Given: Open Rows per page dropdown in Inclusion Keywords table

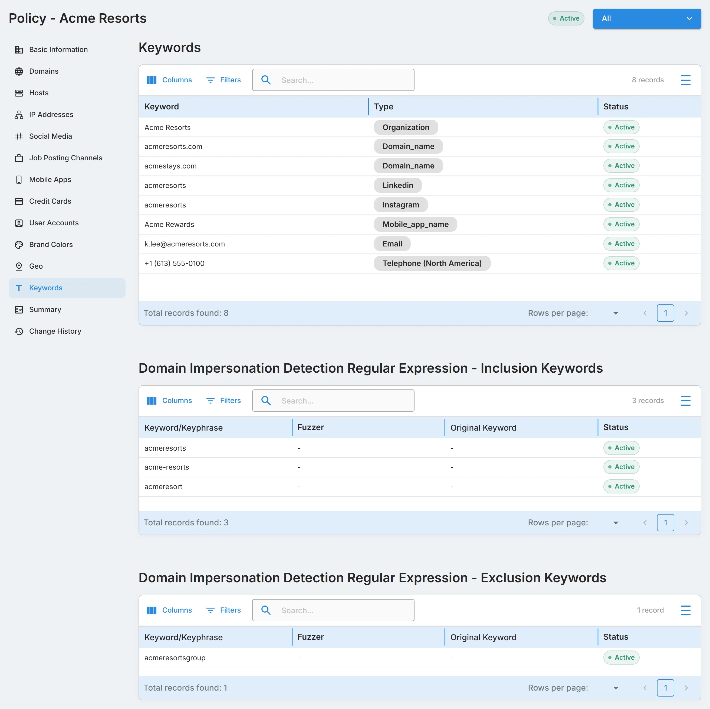Looking at the screenshot, I should tap(616, 523).
